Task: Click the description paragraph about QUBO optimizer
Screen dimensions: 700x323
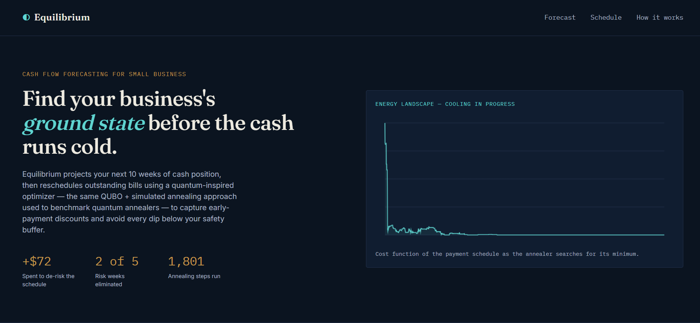Action: 130,202
